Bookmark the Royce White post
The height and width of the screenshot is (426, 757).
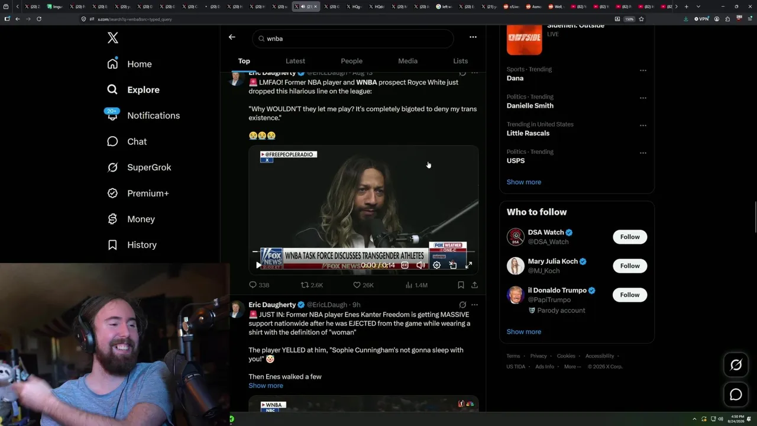461,285
